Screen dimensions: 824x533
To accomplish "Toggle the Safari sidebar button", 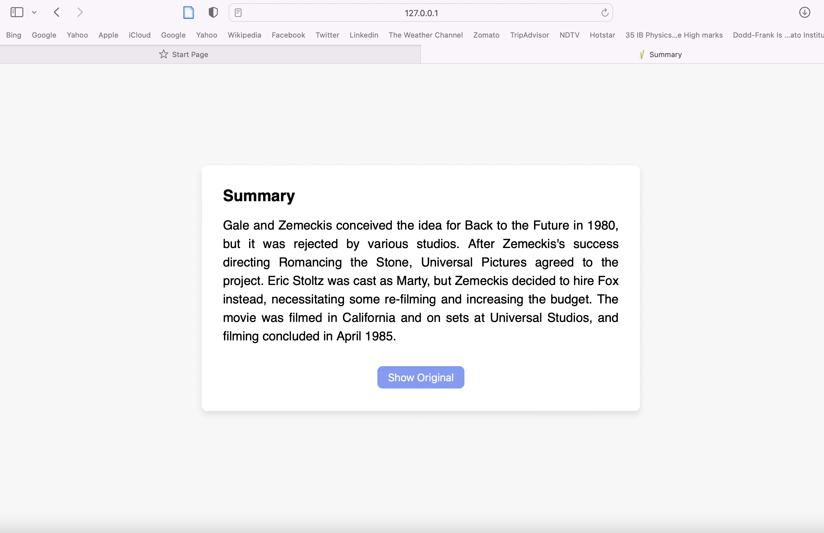I will [x=16, y=13].
